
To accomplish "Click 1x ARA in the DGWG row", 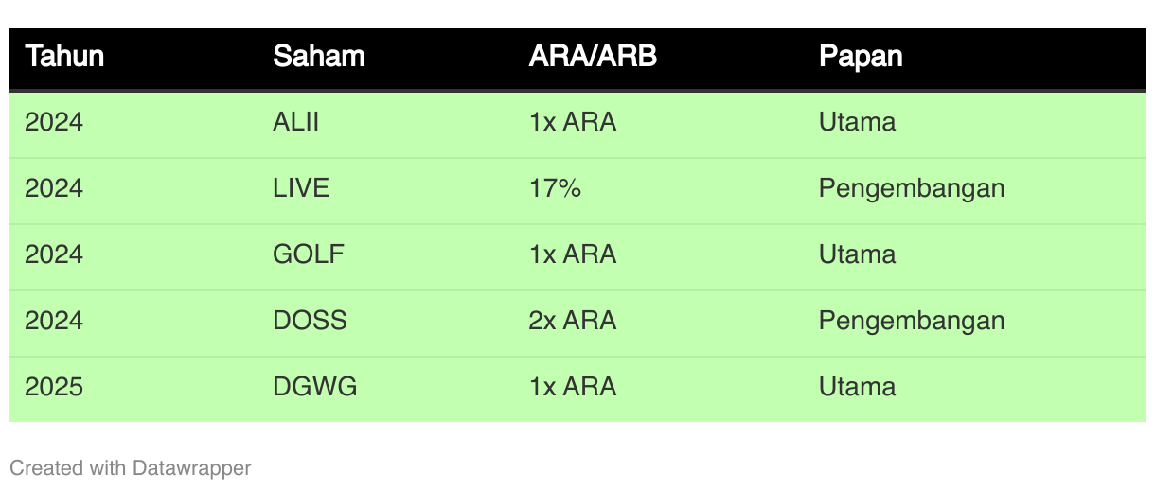I will click(573, 387).
